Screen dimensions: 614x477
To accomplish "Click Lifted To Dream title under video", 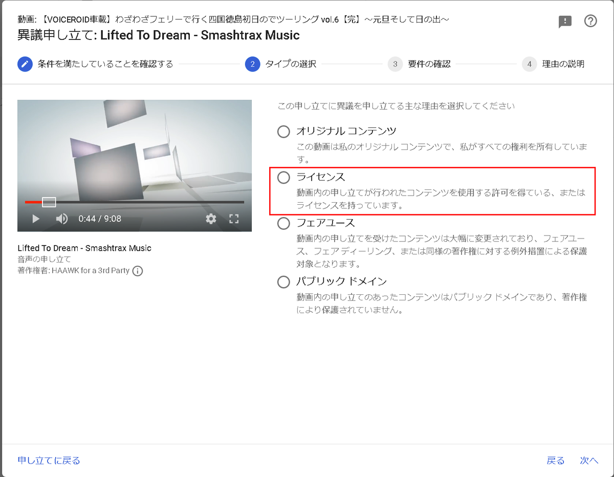I will [84, 248].
